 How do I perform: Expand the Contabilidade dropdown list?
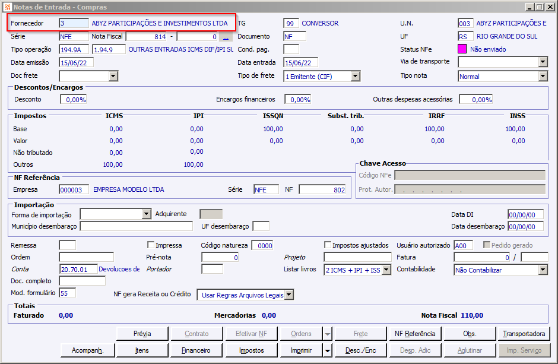(x=543, y=270)
